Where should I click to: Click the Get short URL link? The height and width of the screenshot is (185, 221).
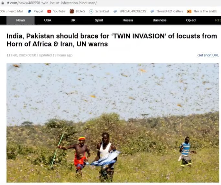coord(208,55)
